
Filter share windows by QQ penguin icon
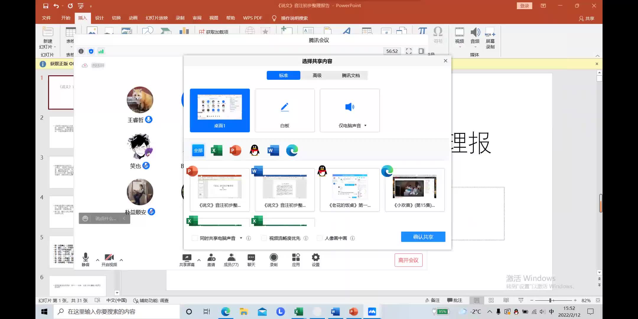[254, 151]
